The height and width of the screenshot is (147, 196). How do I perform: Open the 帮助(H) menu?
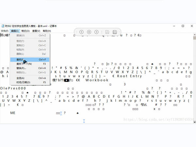tap(47, 31)
